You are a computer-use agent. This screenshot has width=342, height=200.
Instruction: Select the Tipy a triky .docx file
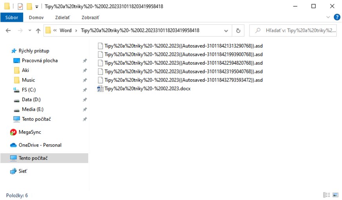[x=147, y=89]
